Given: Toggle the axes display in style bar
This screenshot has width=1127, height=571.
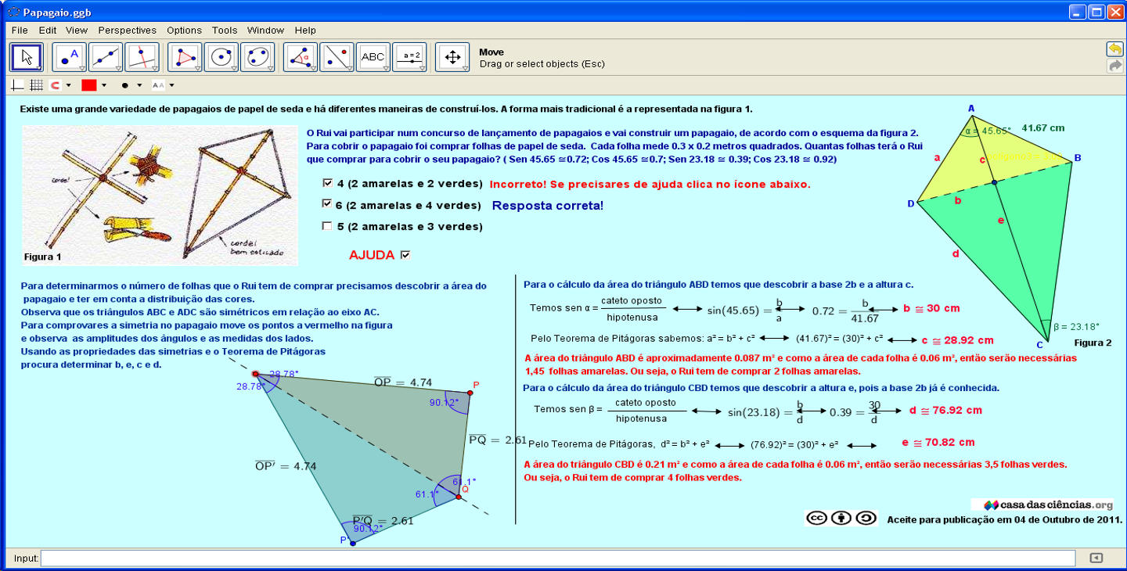Looking at the screenshot, I should [18, 85].
